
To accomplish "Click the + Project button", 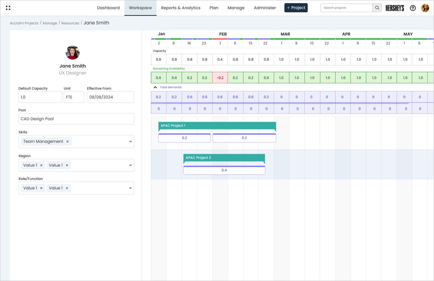I will pyautogui.click(x=296, y=8).
